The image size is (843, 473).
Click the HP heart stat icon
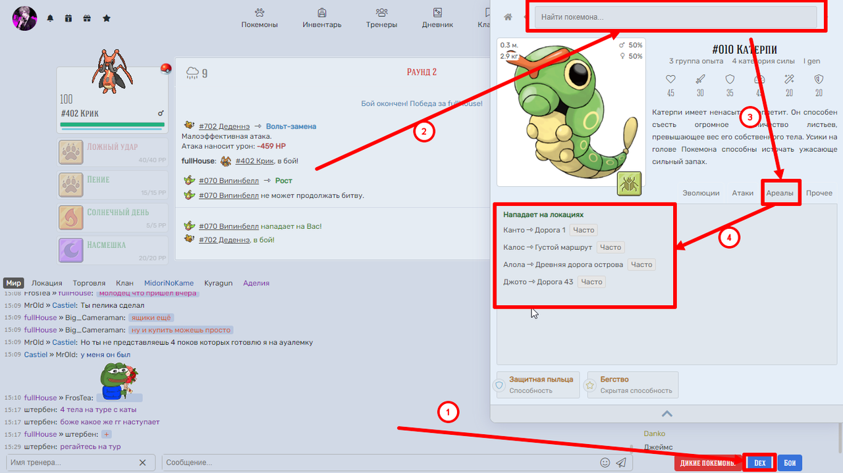(670, 79)
